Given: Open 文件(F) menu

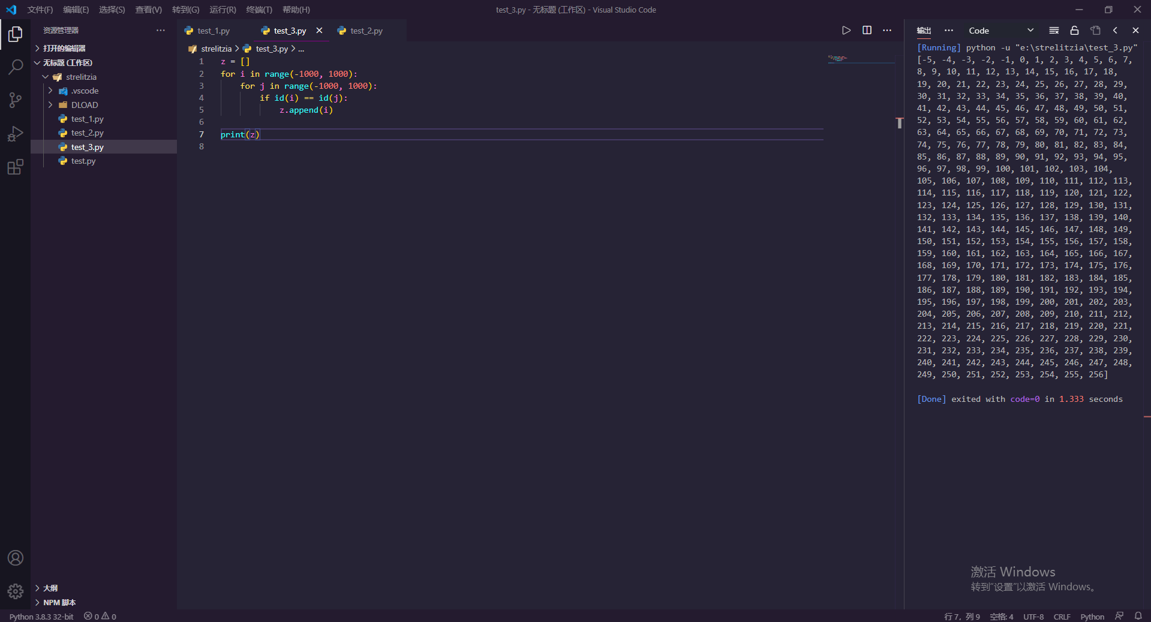Looking at the screenshot, I should pos(40,10).
